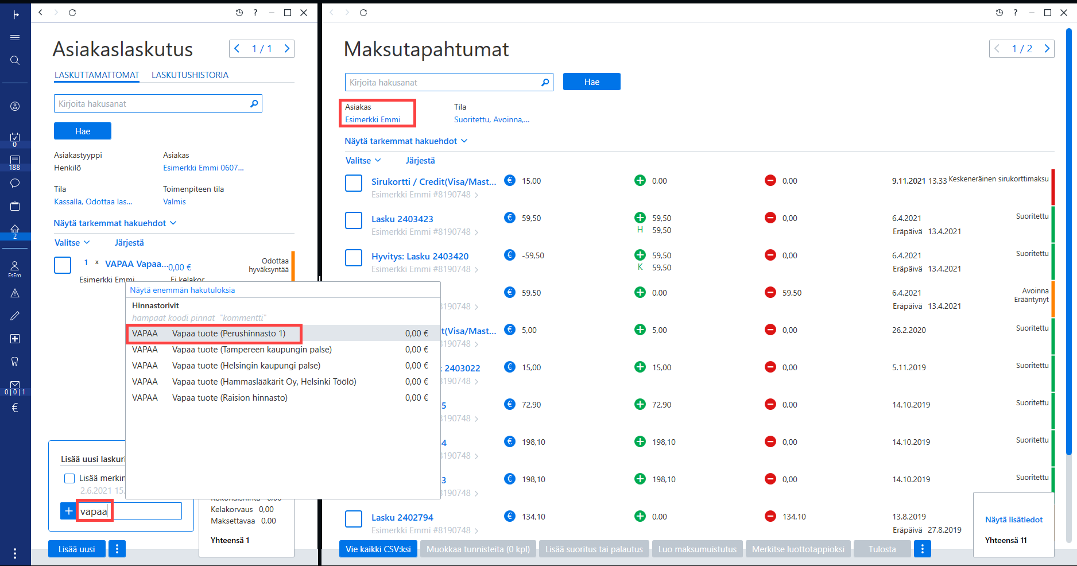Select checkbox for Lasku 2402794

pyautogui.click(x=354, y=519)
